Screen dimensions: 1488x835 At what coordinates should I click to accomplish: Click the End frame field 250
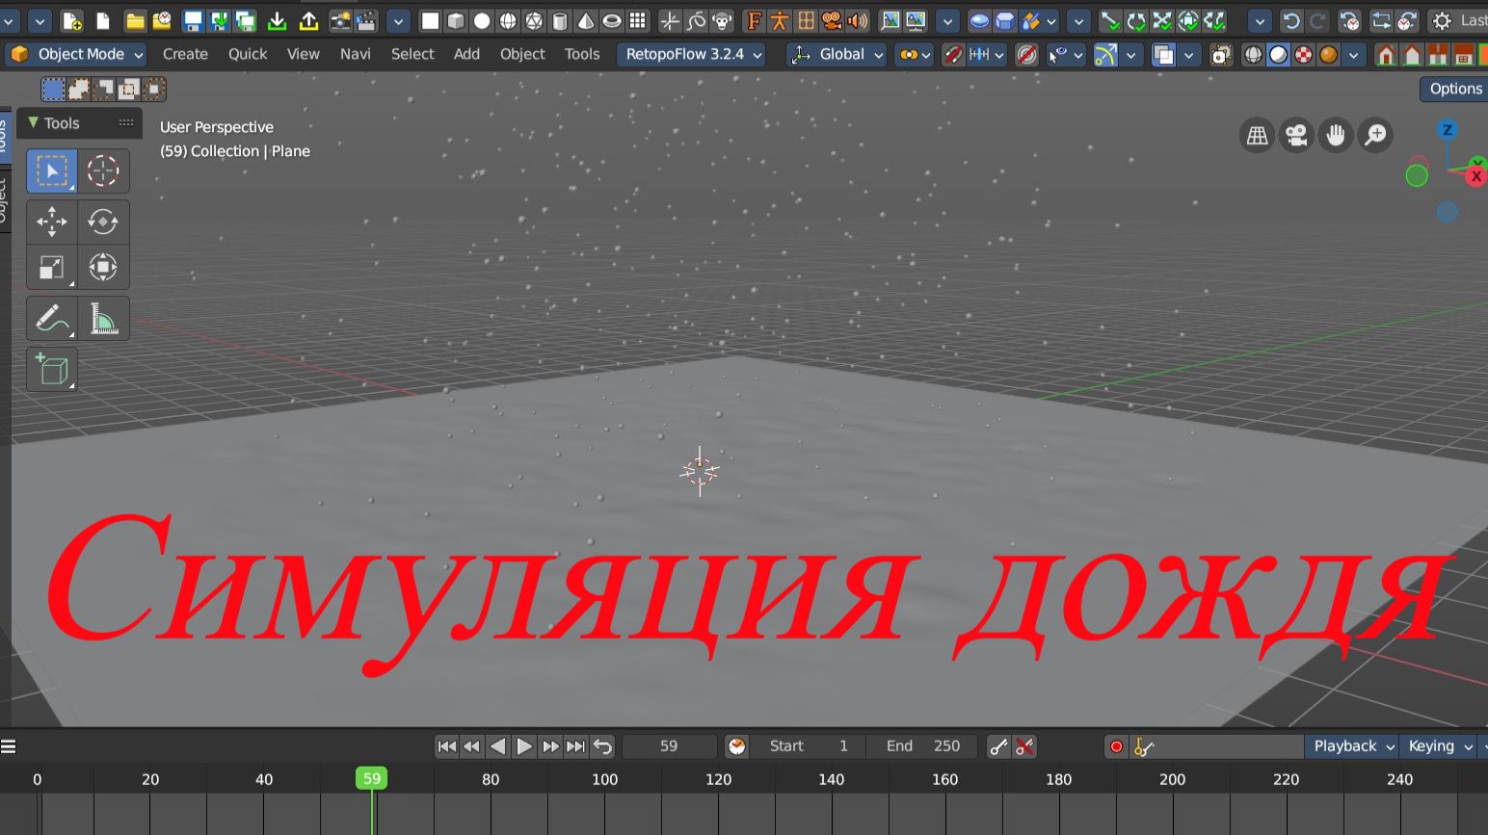922,746
